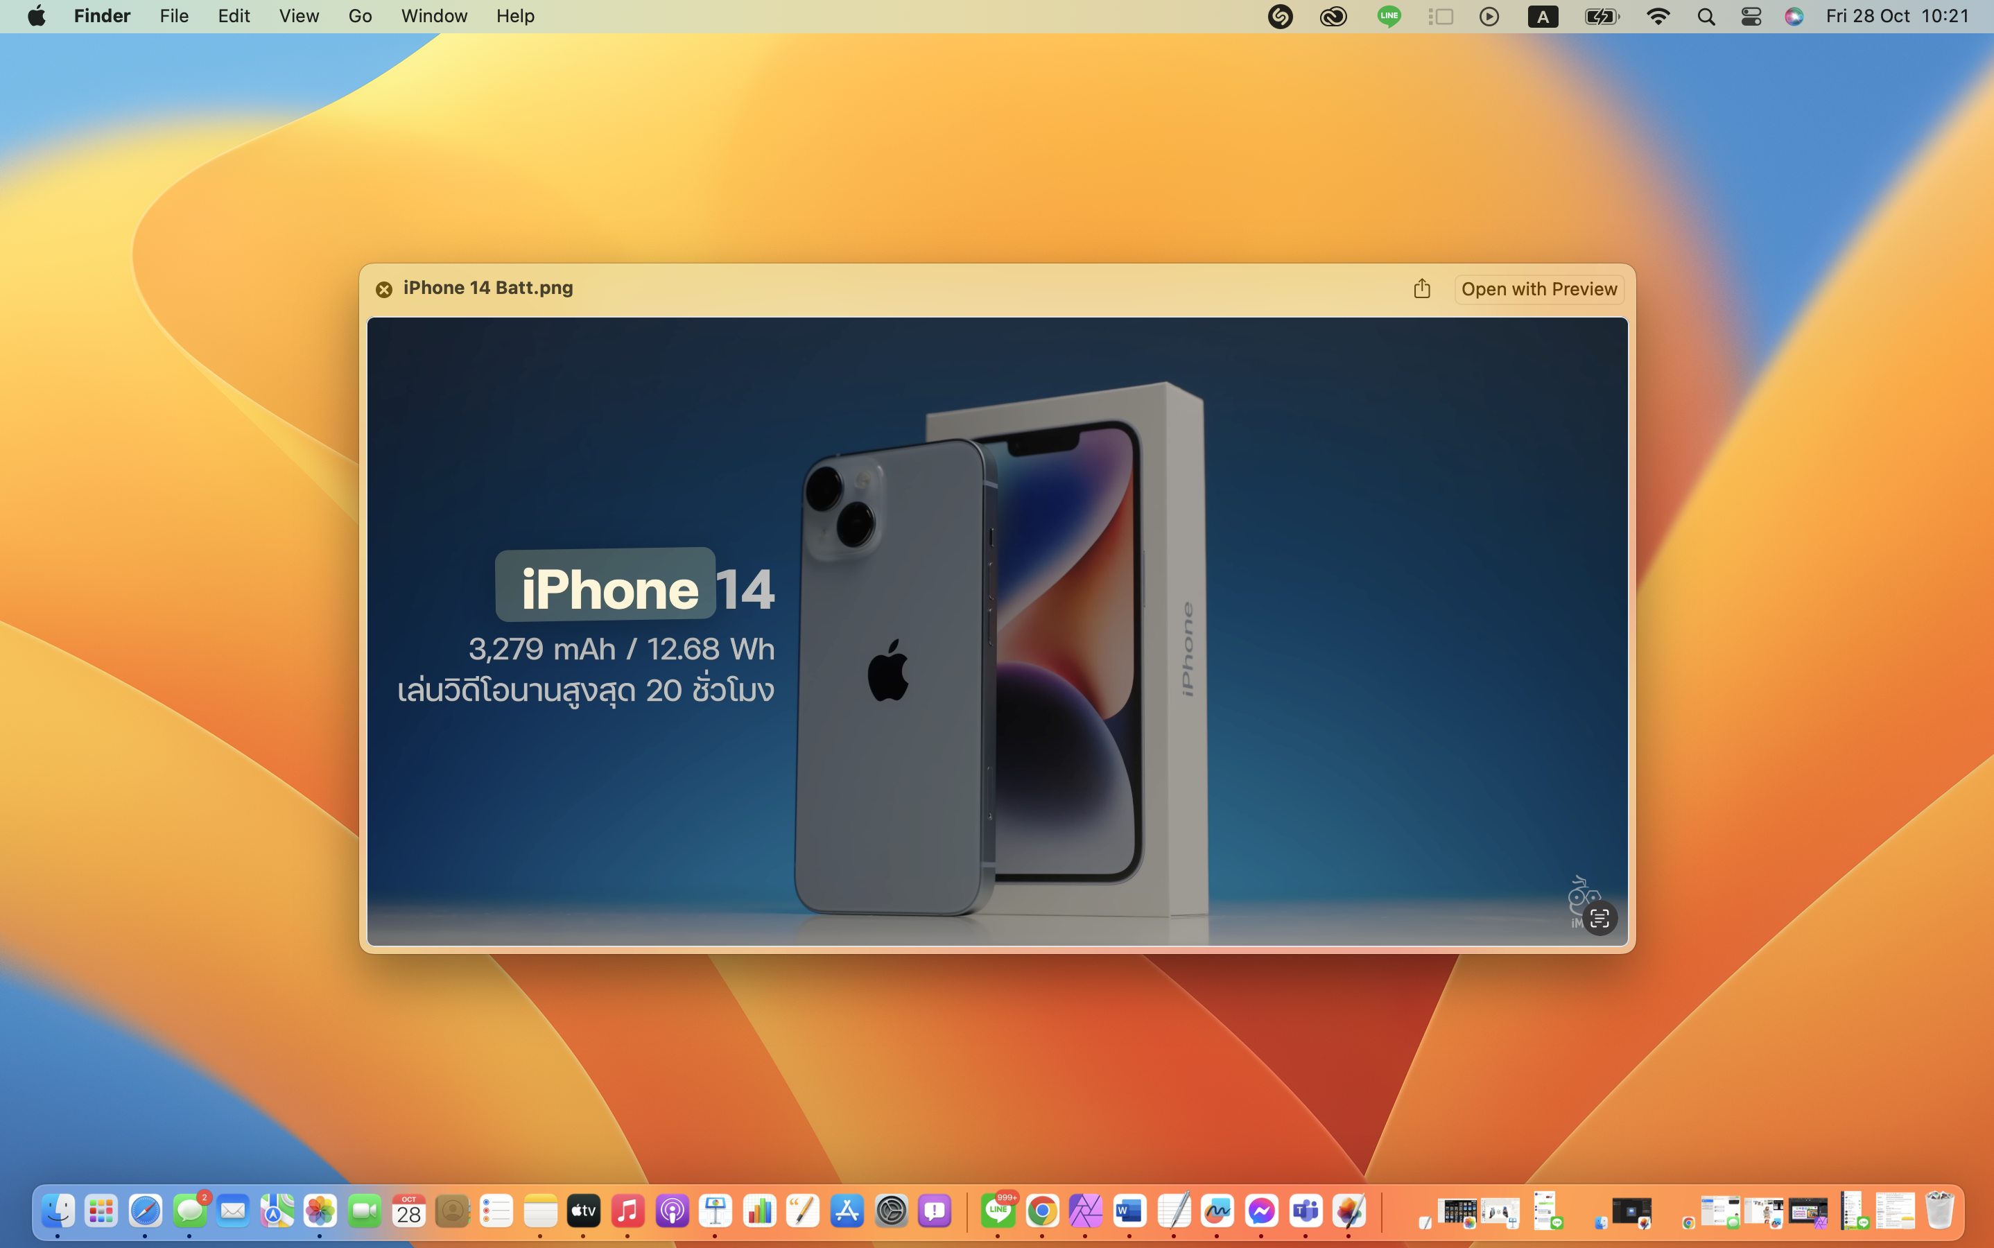Click Open with Preview button
The image size is (1994, 1248).
(1538, 289)
